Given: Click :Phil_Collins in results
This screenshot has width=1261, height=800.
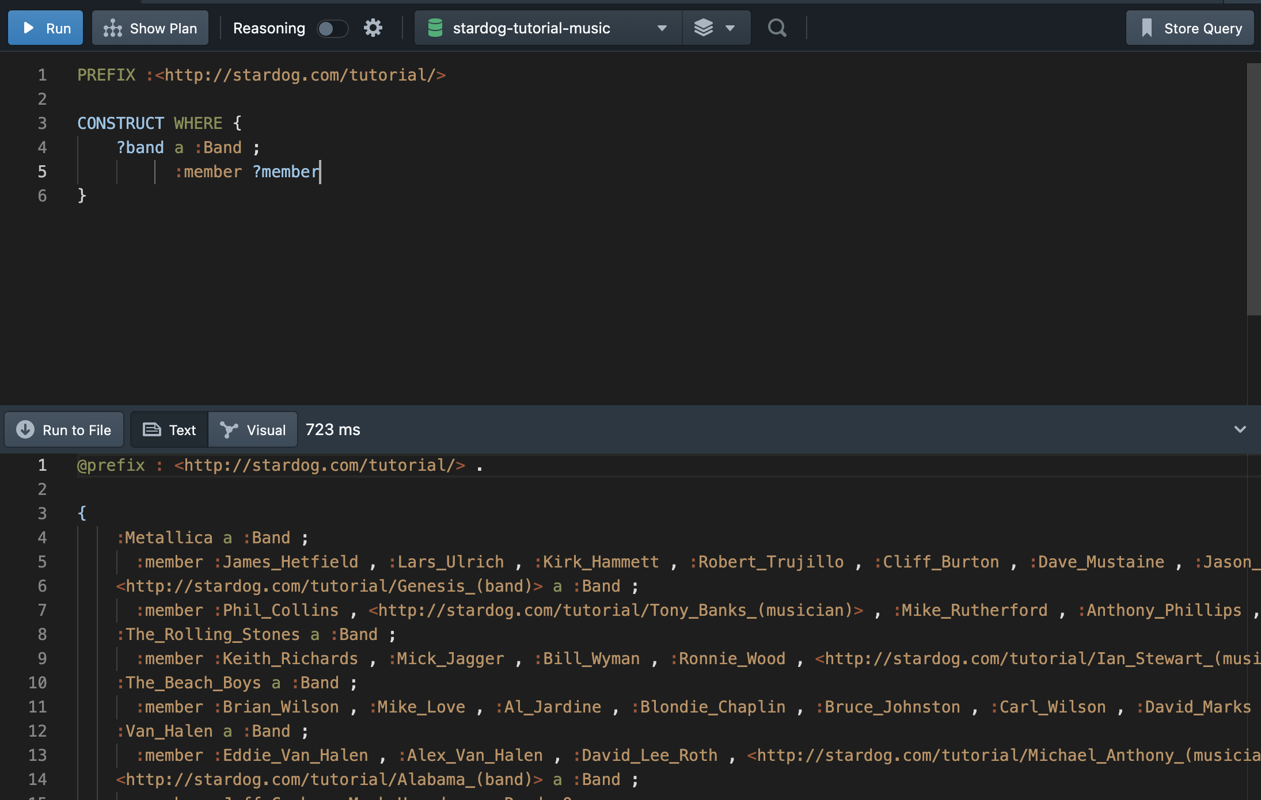Looking at the screenshot, I should pos(276,610).
